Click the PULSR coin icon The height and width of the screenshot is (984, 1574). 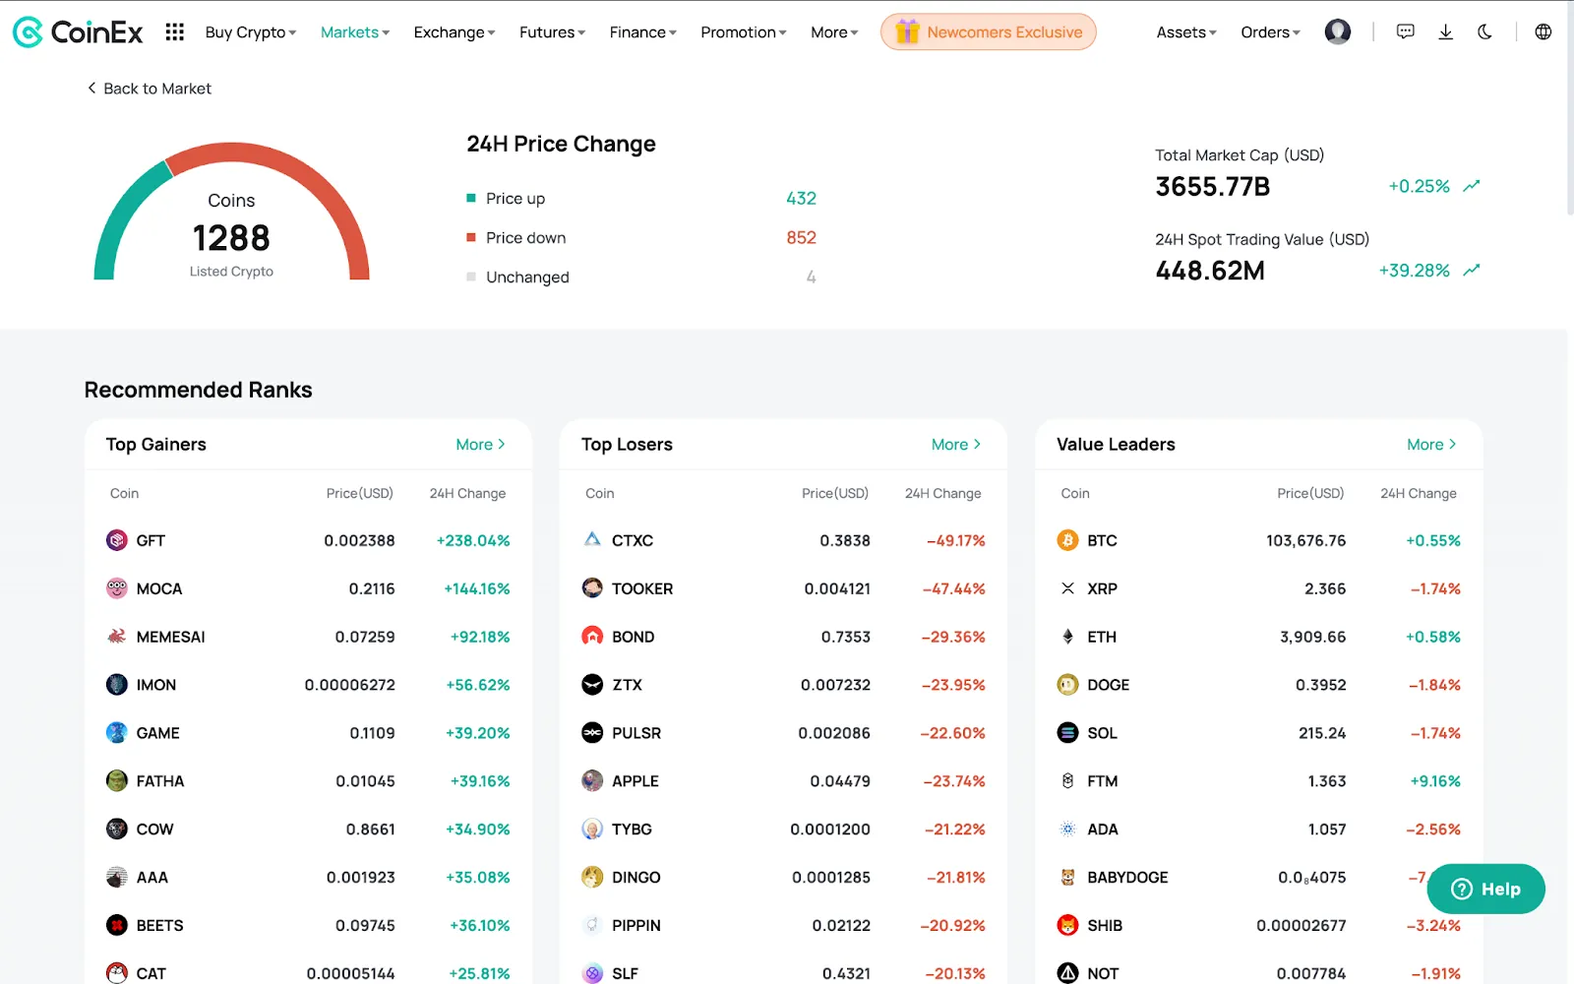point(592,733)
